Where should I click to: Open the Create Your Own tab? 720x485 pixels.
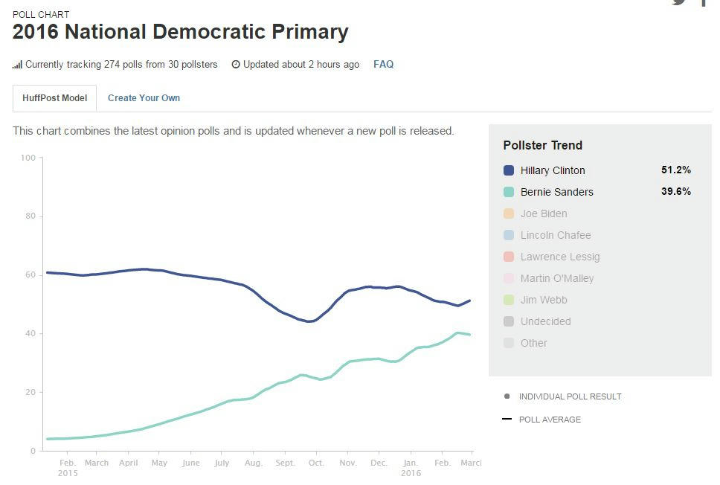[x=144, y=98]
